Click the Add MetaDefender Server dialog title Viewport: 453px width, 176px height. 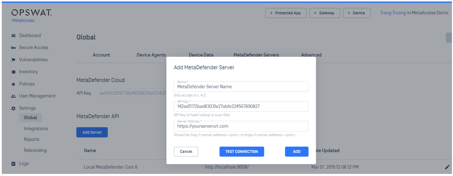tap(204, 67)
